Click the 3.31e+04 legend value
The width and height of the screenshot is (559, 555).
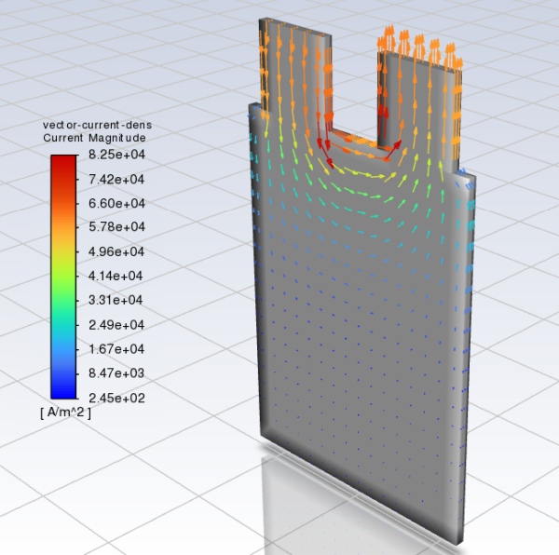[x=116, y=300]
